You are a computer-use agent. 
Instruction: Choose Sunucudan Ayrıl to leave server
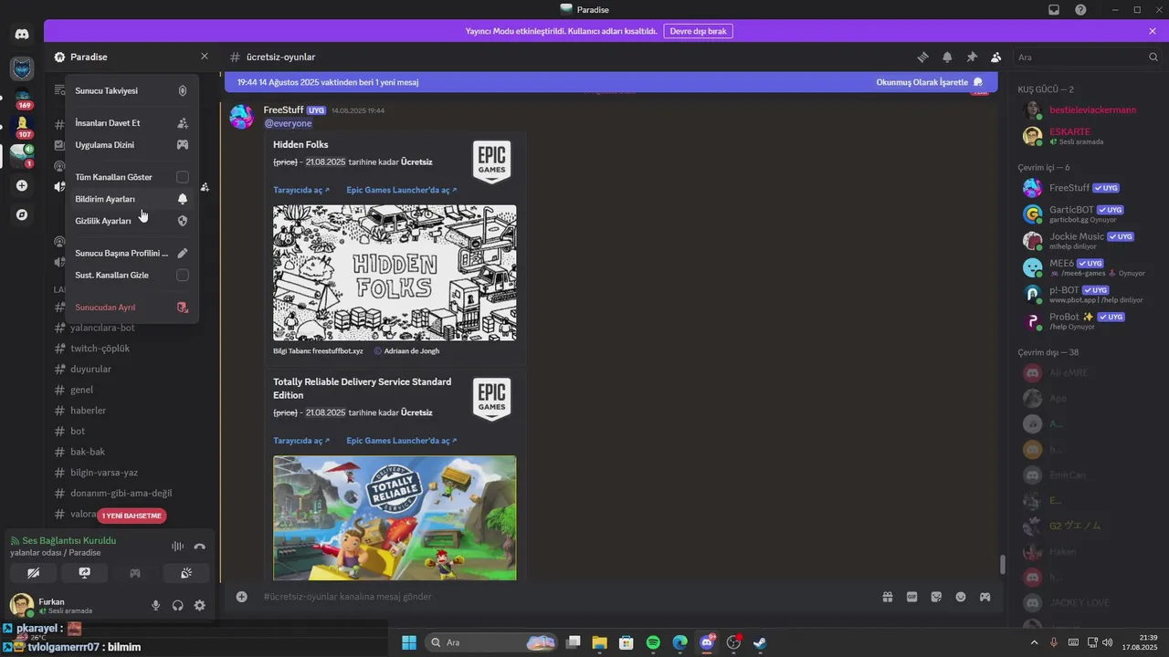pyautogui.click(x=132, y=308)
